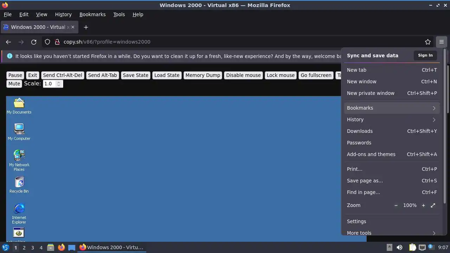Viewport: 450px width, 253px height.
Task: Open the File menu
Action: 7,14
